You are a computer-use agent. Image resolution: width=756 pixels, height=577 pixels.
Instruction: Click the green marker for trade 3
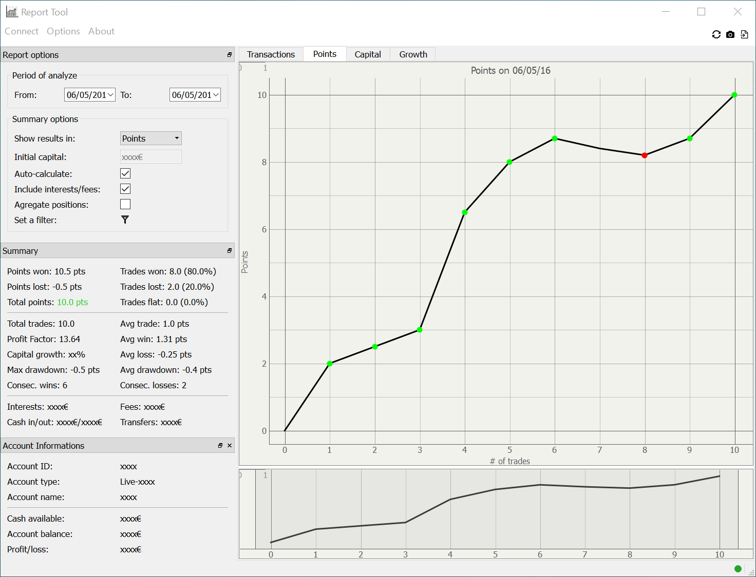tap(420, 330)
